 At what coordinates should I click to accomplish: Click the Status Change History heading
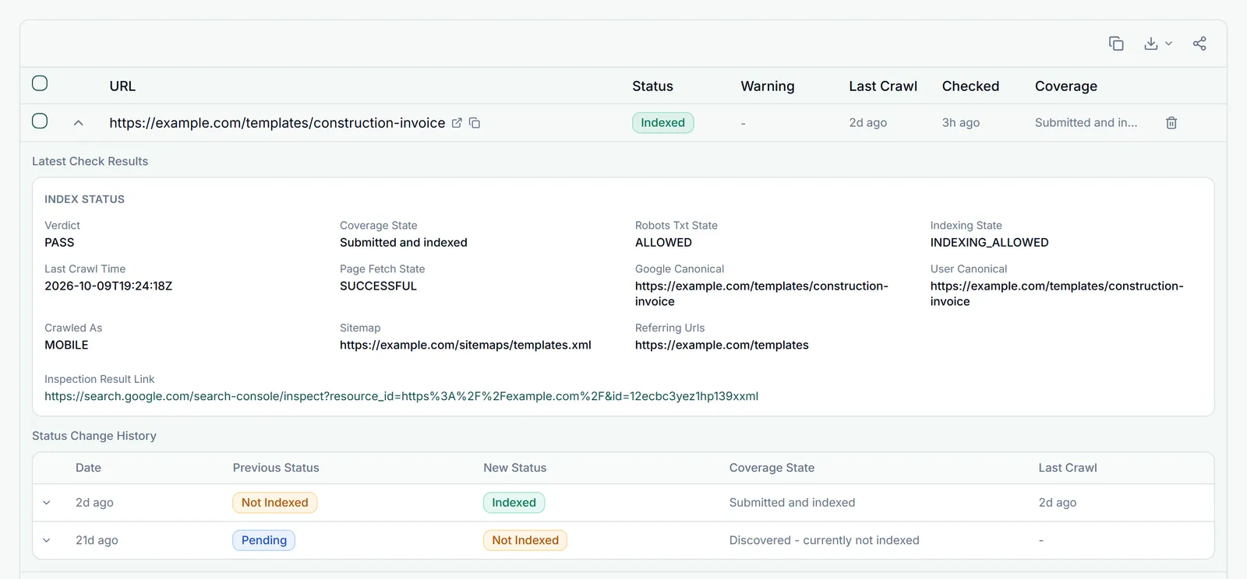pos(94,436)
